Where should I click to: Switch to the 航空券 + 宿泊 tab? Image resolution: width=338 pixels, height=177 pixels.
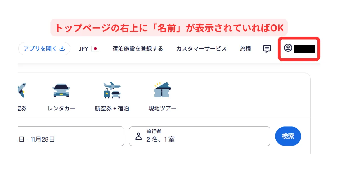(112, 108)
